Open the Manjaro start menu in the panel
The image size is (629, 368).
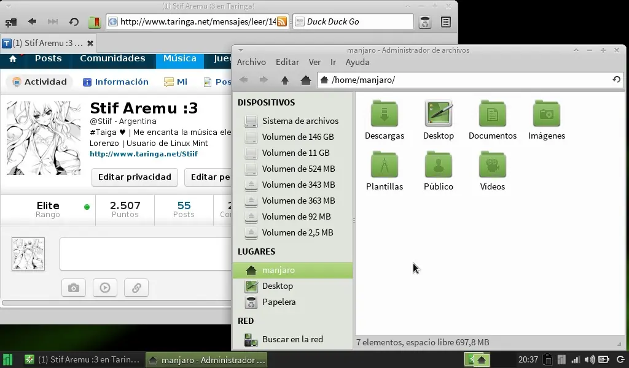coord(7,359)
